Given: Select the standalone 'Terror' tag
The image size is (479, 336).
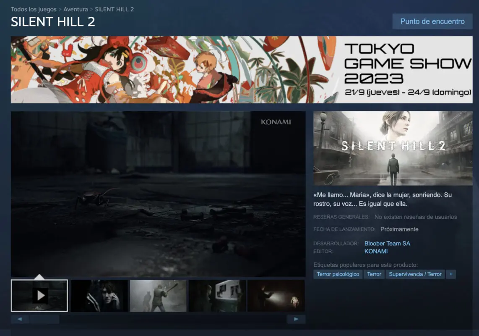Looking at the screenshot, I should coord(374,274).
